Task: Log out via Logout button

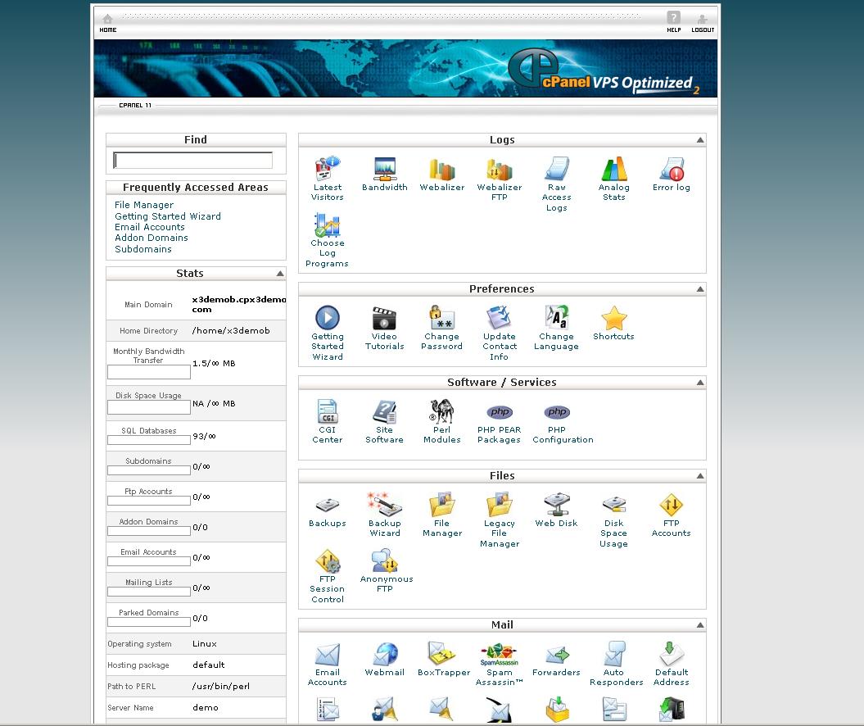Action: click(703, 23)
